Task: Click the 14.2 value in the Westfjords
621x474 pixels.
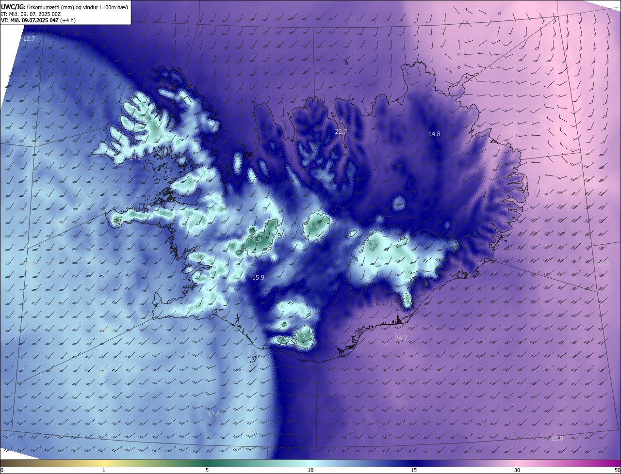Action: (x=135, y=157)
